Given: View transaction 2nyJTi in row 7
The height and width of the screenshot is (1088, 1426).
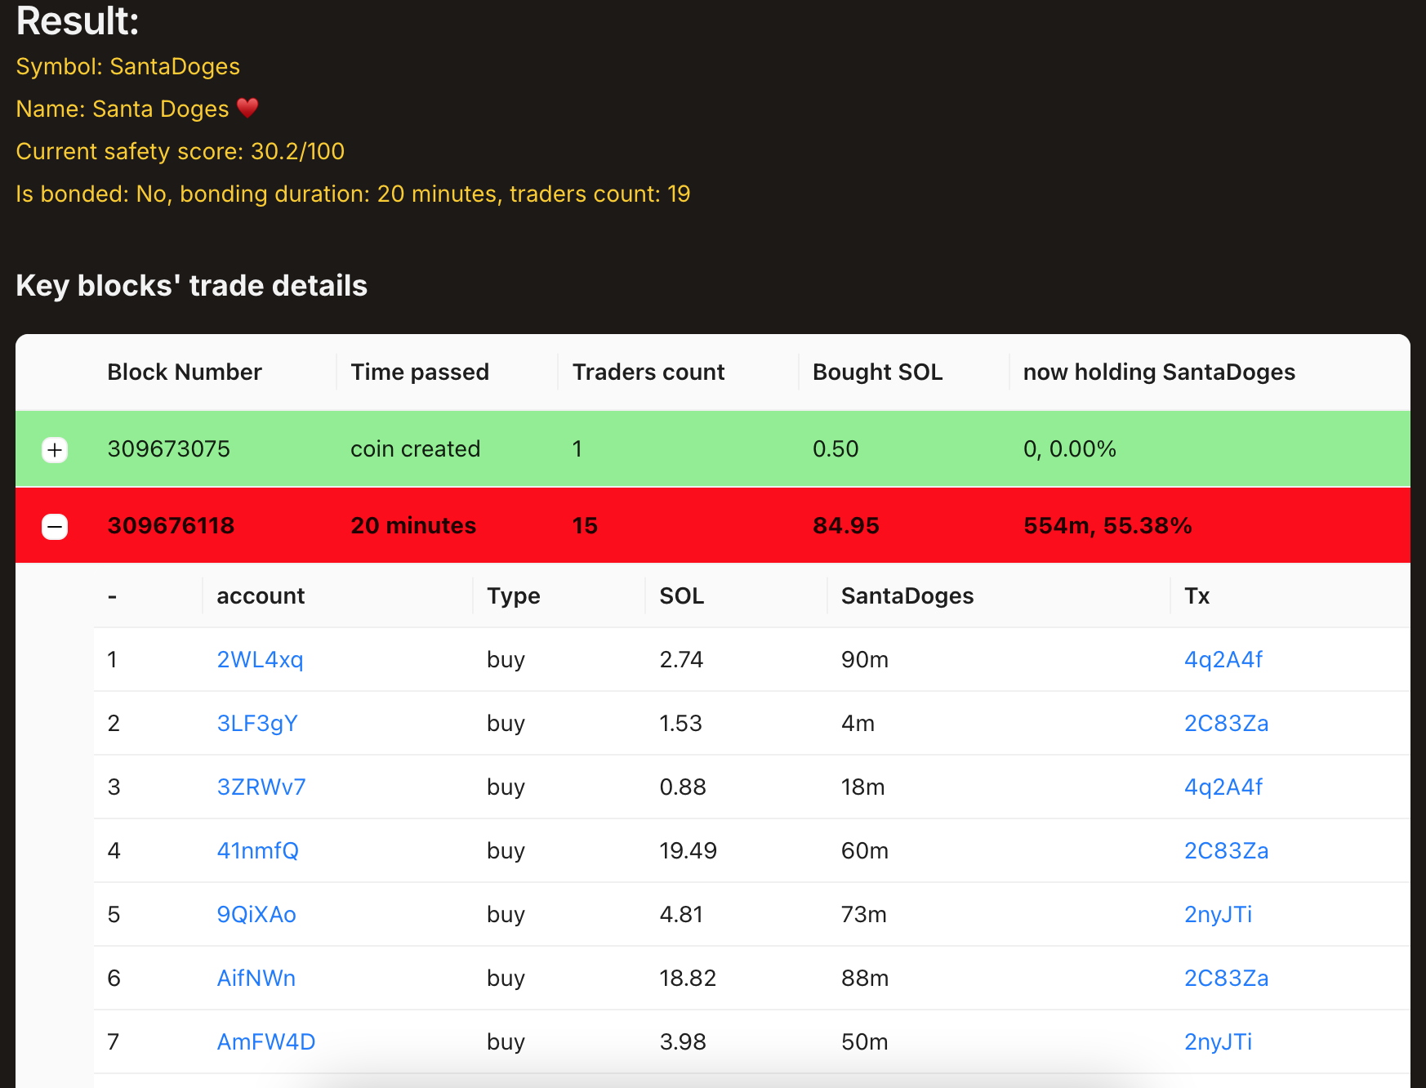Looking at the screenshot, I should click(1218, 1042).
